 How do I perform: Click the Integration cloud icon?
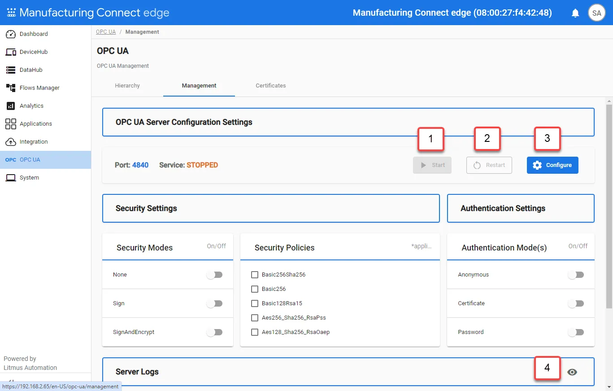click(x=11, y=142)
